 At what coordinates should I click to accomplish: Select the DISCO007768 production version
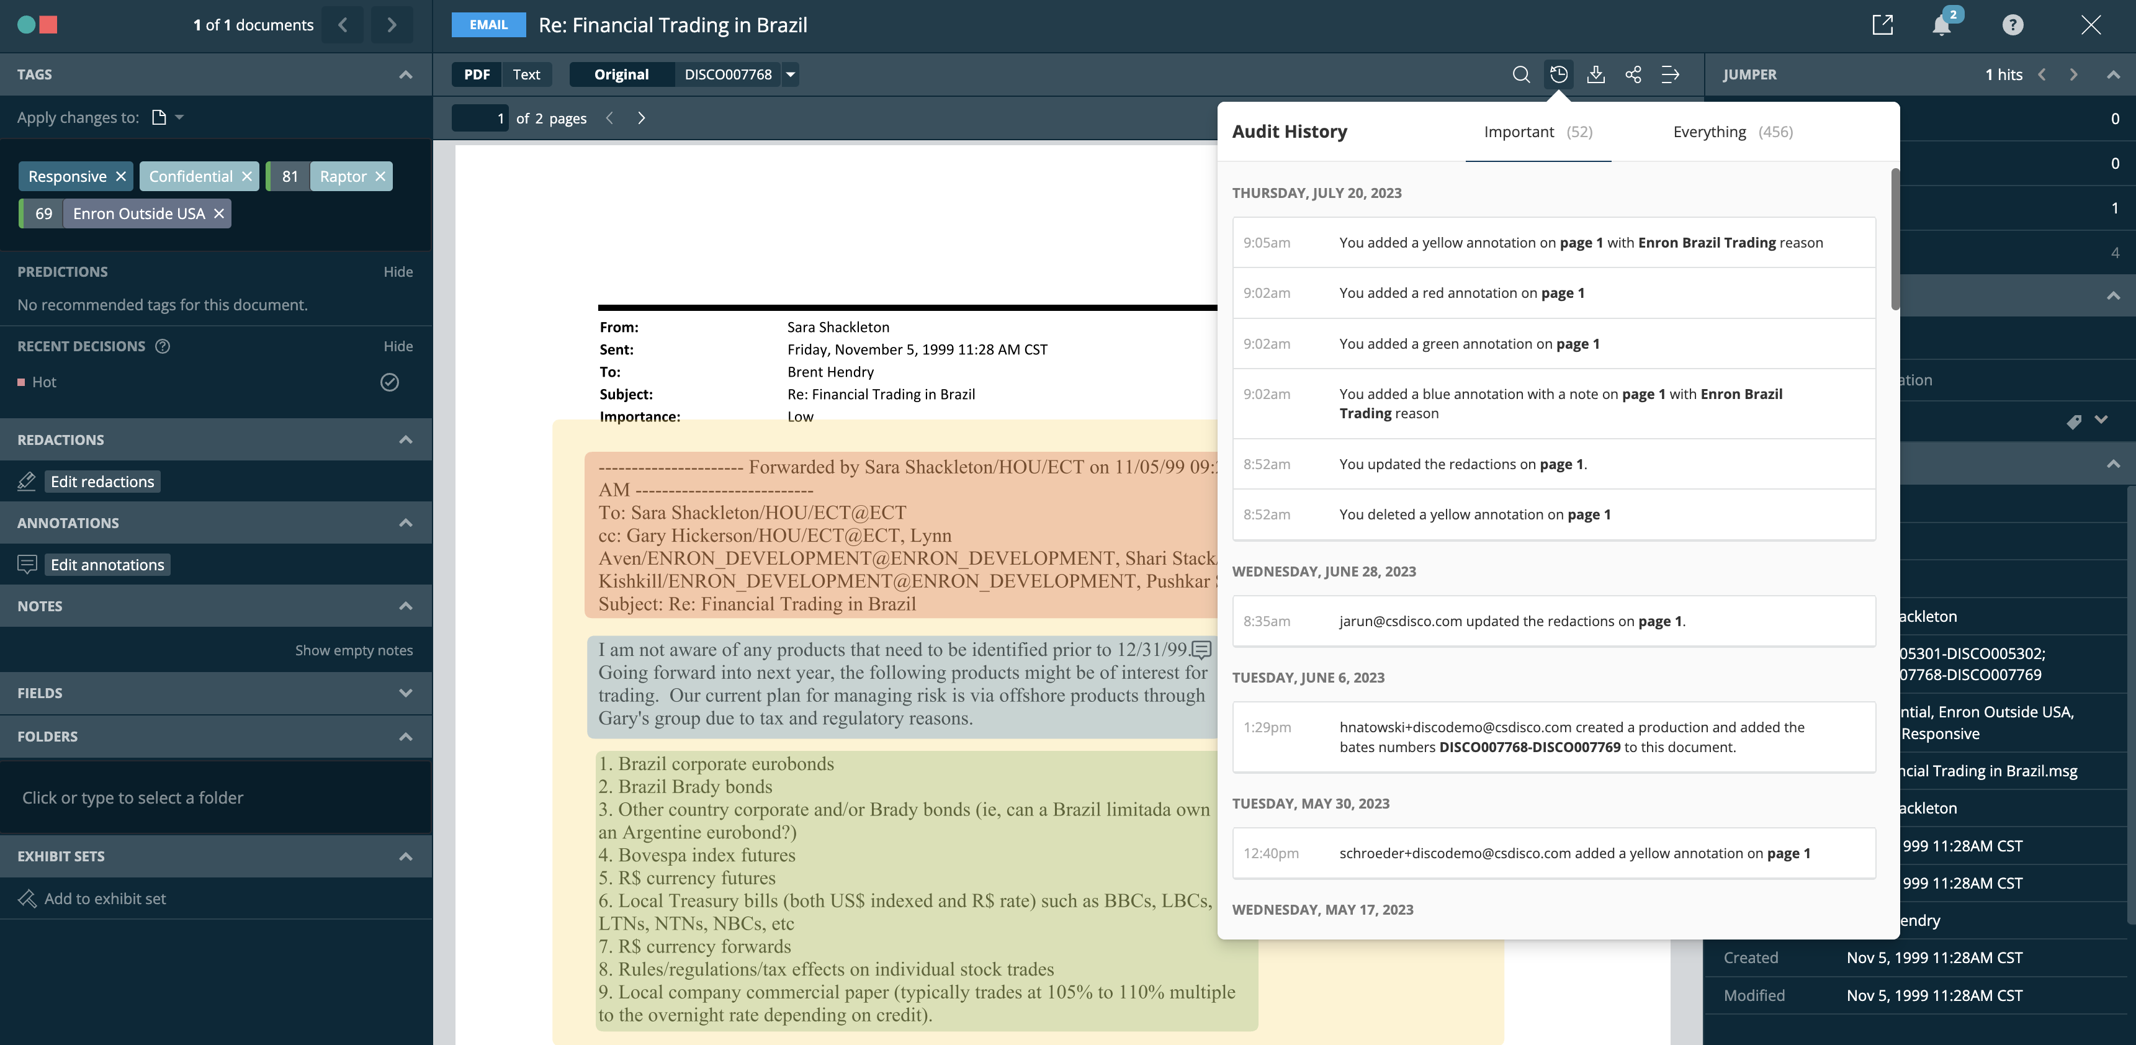[x=728, y=74]
